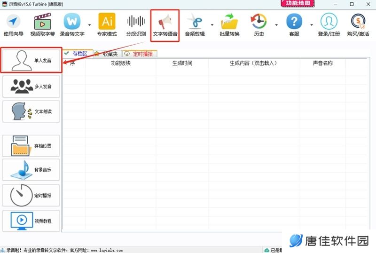376x253 pixels.
Task: Open 定时播报 scheduled broadcast in sidebar
Action: point(31,195)
